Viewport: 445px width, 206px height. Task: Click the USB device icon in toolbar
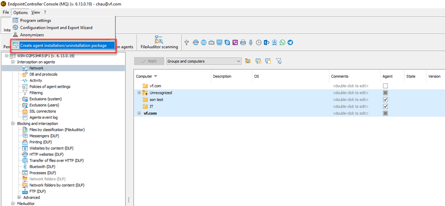187,42
